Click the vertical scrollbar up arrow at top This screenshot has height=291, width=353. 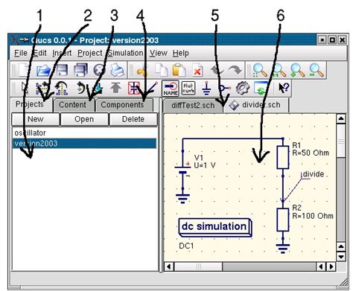pyautogui.click(x=341, y=119)
